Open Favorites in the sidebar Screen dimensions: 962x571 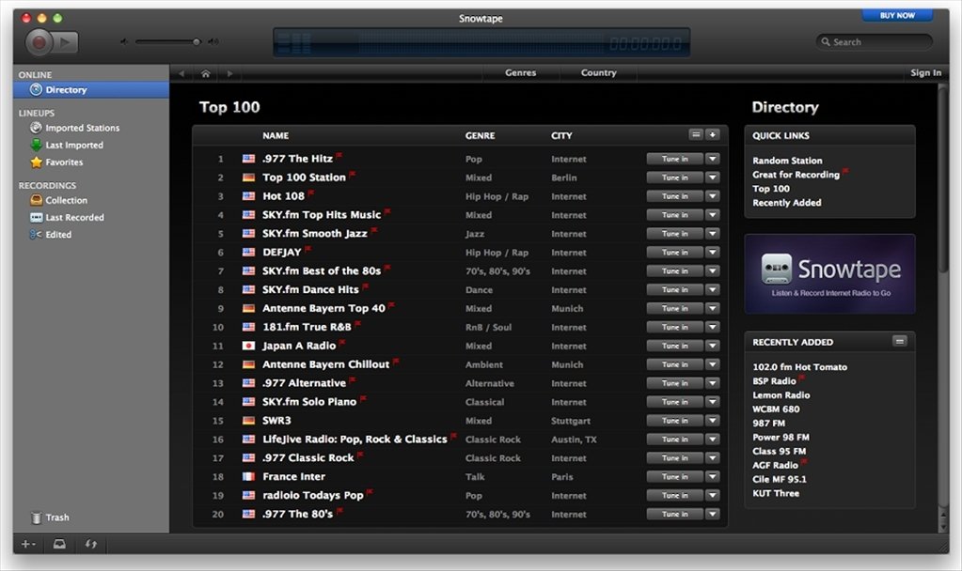tap(64, 162)
